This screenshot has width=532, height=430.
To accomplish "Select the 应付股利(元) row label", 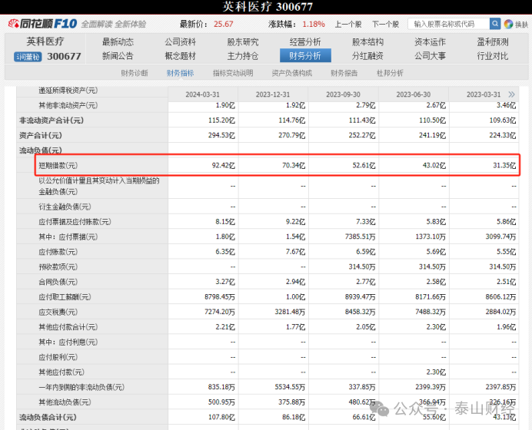I will click(58, 357).
